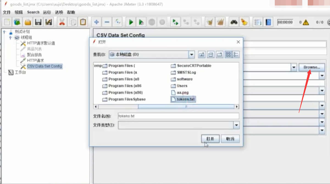Switch Open dialog to List view
330x184 pixels.
click(x=228, y=54)
